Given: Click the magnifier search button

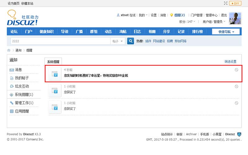Looking at the screenshot, I should [x=131, y=41].
